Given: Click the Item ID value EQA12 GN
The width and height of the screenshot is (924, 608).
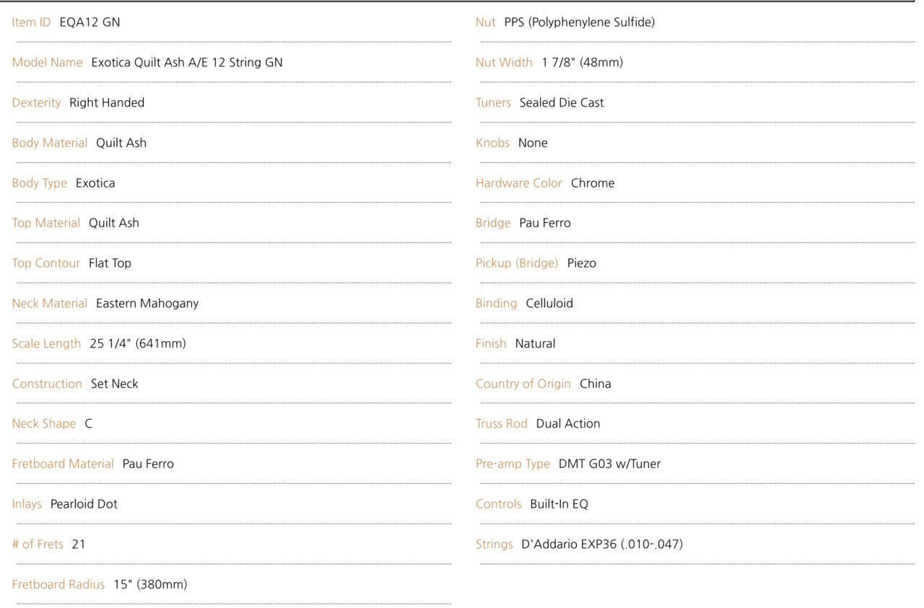Looking at the screenshot, I should coord(90,22).
